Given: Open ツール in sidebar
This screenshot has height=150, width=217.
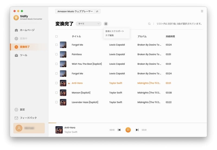Looking at the screenshot, I should (x=24, y=55).
